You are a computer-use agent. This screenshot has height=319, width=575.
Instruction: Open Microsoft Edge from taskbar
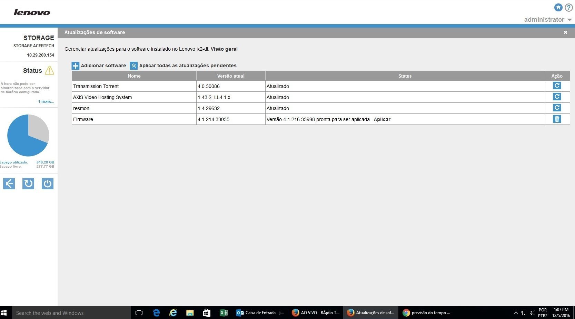156,313
